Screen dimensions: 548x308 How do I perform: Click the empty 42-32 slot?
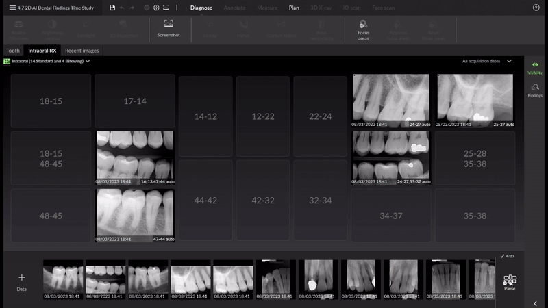[x=263, y=200]
